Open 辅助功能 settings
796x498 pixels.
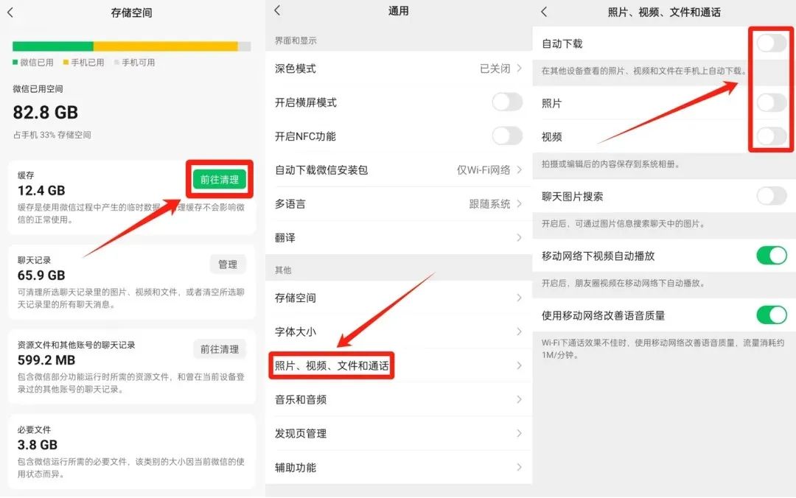[399, 468]
